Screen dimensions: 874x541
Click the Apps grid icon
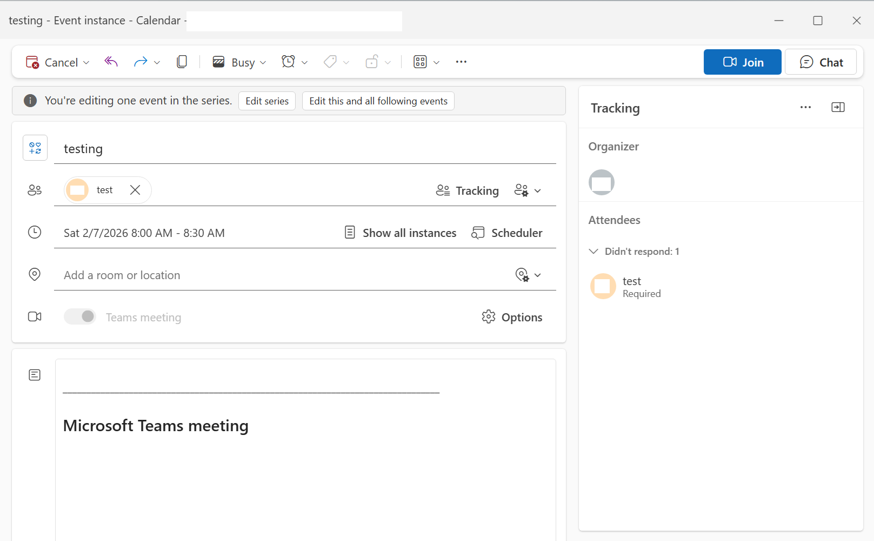(420, 62)
